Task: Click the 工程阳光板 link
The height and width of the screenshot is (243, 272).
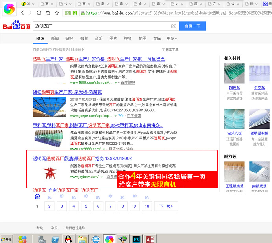Action: click(x=234, y=186)
